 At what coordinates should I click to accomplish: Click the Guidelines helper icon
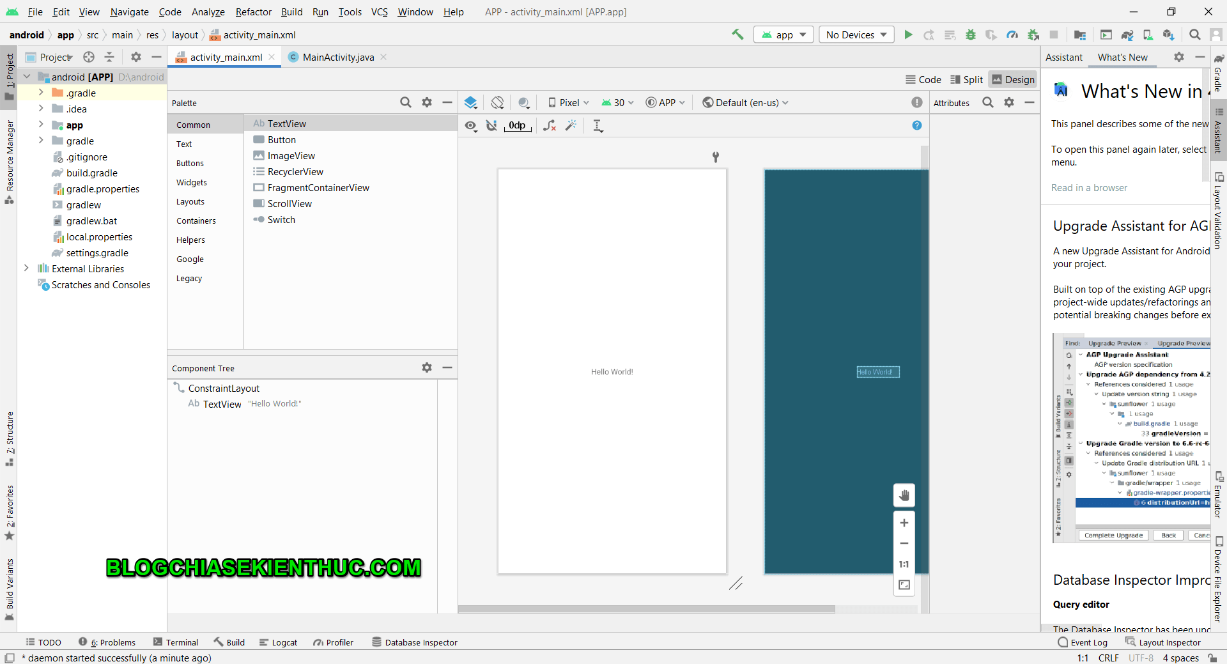click(598, 125)
